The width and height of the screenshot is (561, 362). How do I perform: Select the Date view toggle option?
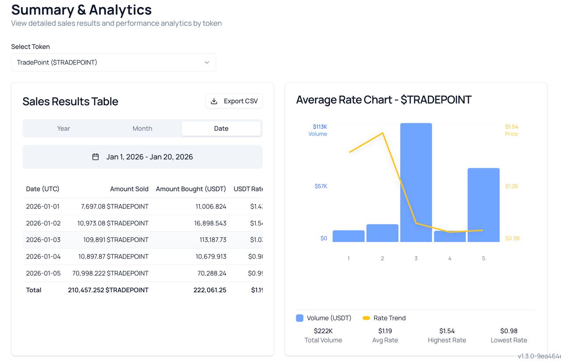pyautogui.click(x=221, y=128)
